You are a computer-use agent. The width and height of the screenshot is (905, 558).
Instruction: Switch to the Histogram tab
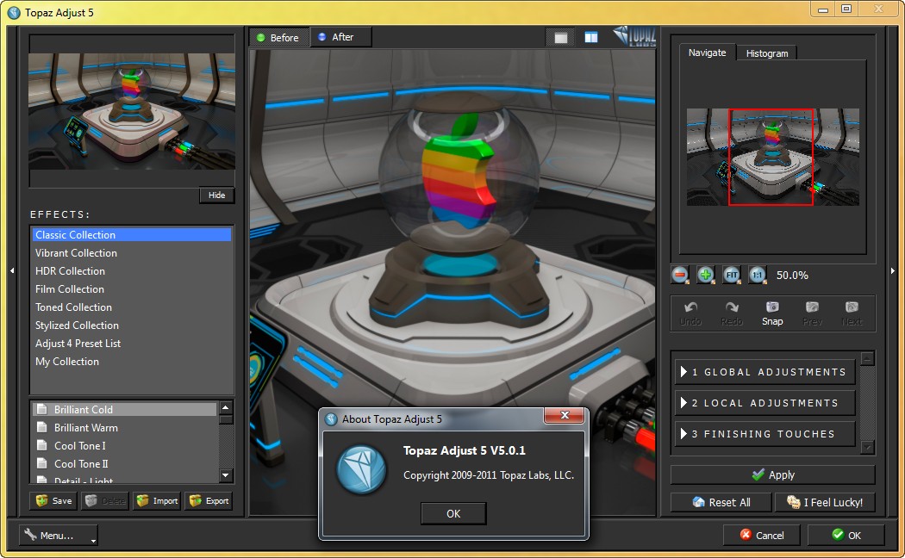tap(766, 53)
